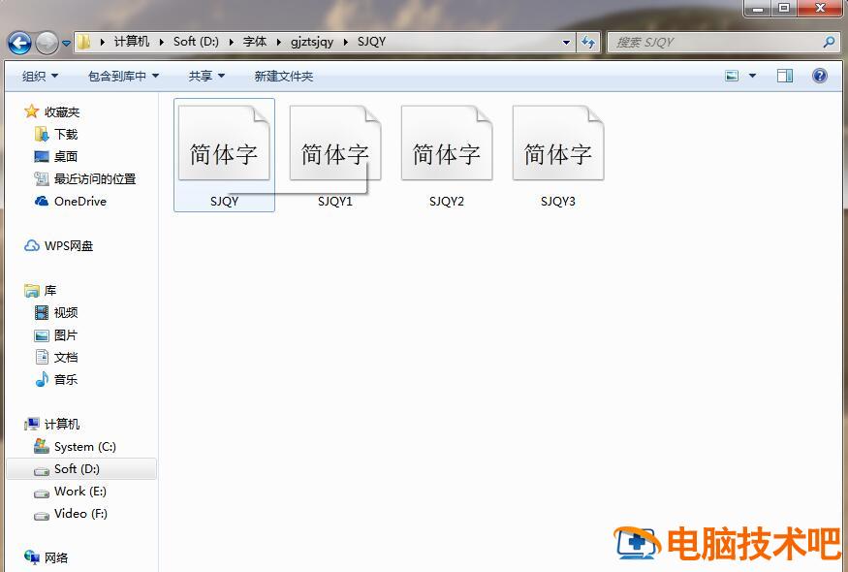Click the WPS网盘 cloud icon
This screenshot has height=572, width=848.
coord(31,245)
